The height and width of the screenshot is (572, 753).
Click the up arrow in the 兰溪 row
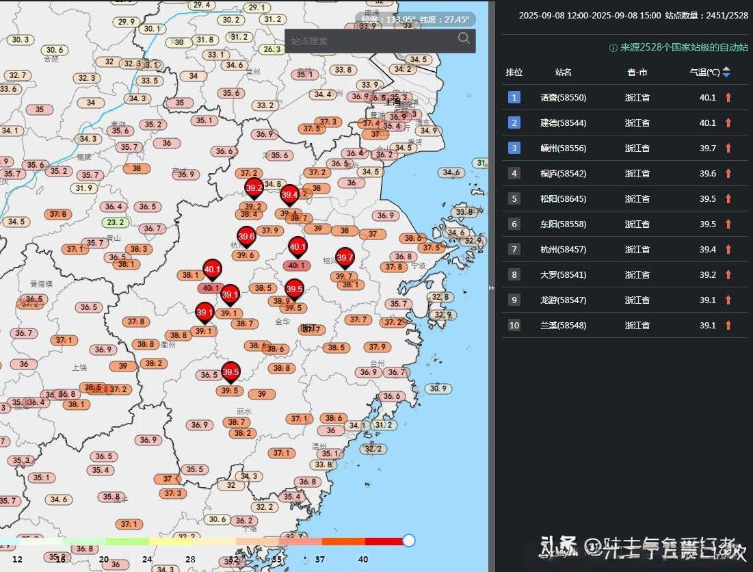[x=728, y=325]
